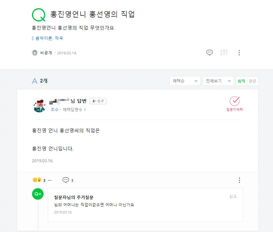The image size is (273, 232).
Task: Open the 조수 rank link of the answerer
Action: 54,110
